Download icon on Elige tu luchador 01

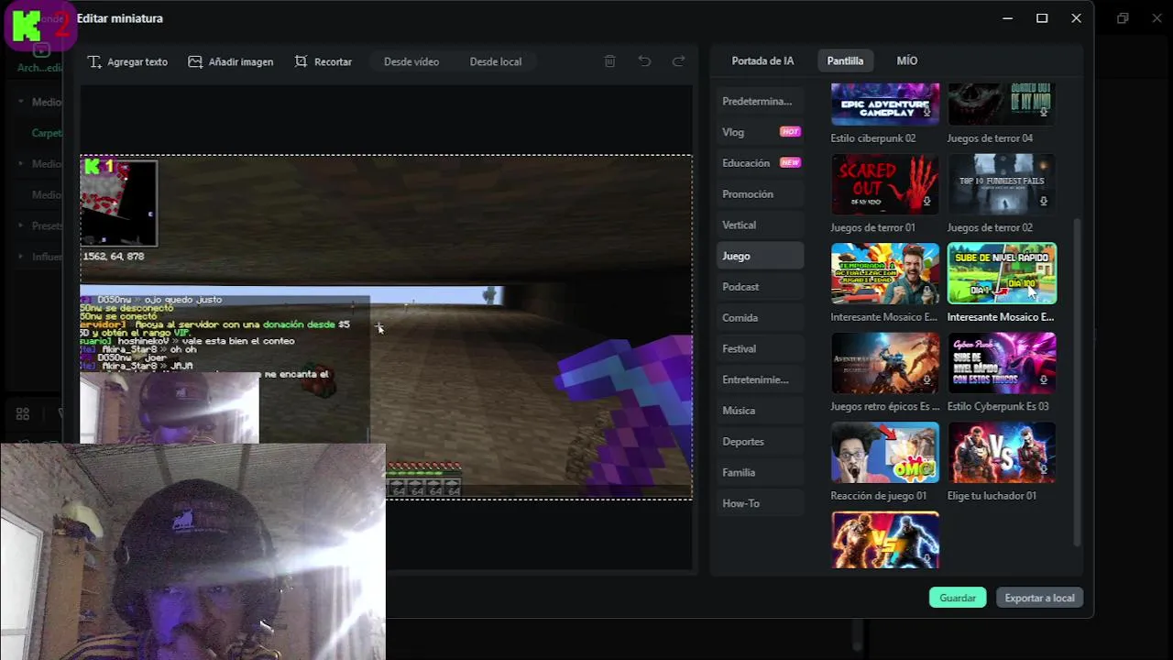[1044, 469]
